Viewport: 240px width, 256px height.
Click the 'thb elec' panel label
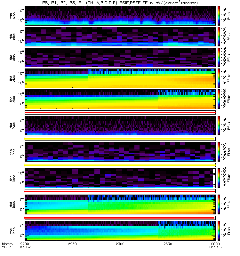[12, 36]
